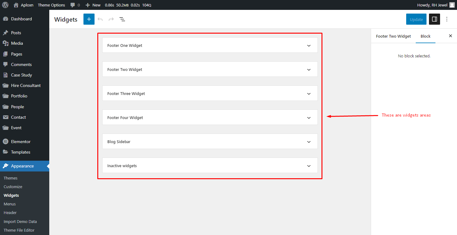457x235 pixels.
Task: Switch to the Footer Two Widget tab
Action: click(393, 36)
